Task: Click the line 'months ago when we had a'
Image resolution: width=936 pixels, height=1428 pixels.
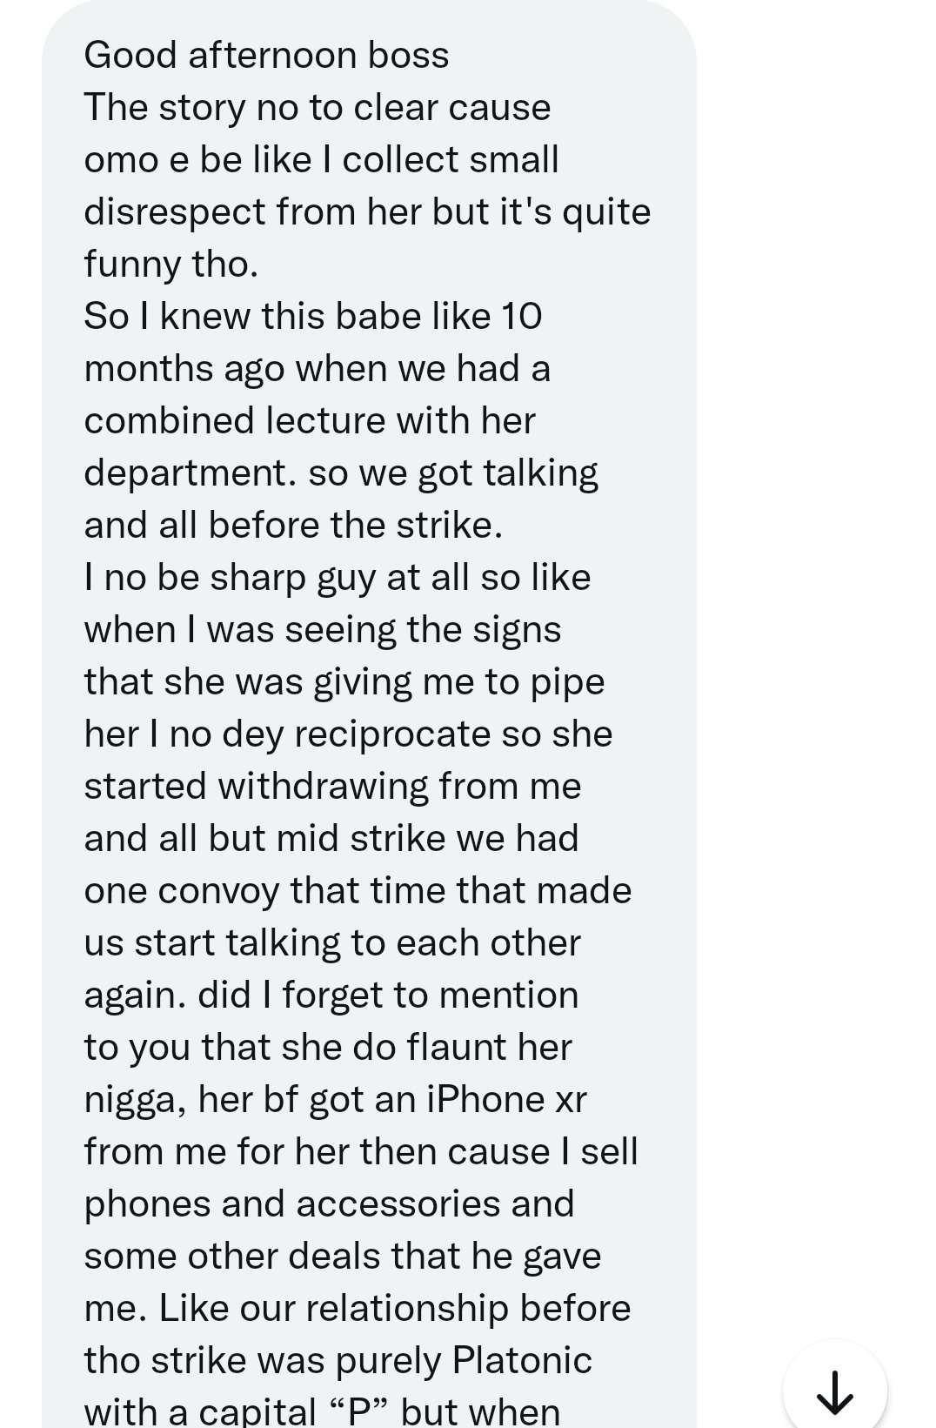Action: (x=318, y=369)
